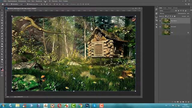
Task: Select the Path Selection arrow tool
Action: pyautogui.click(x=2, y=54)
